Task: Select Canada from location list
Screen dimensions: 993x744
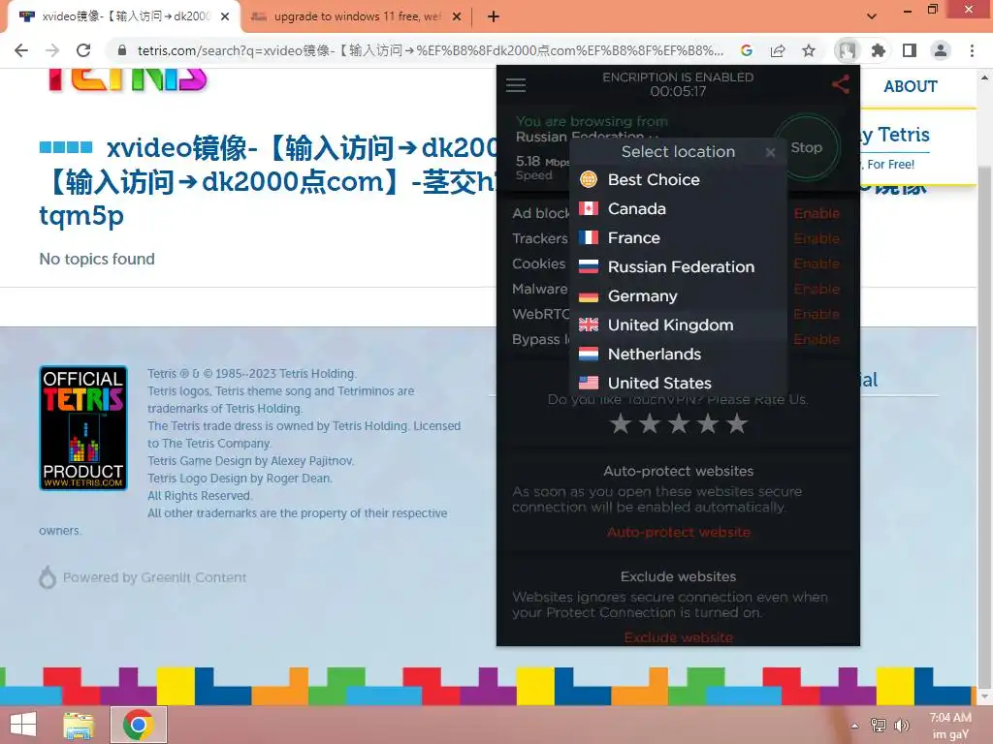Action: coord(678,209)
